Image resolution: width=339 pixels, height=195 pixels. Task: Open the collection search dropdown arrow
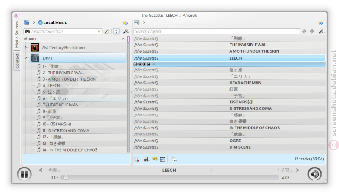pos(99,31)
